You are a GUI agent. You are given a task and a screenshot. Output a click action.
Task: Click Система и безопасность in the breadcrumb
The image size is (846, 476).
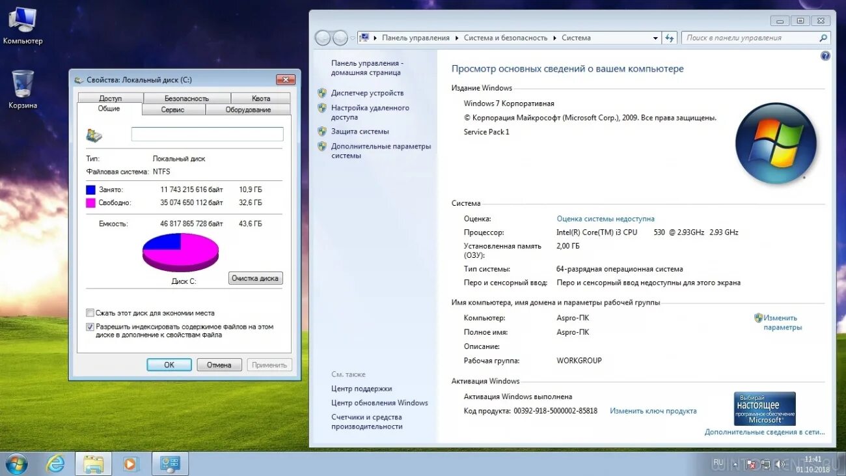click(506, 38)
